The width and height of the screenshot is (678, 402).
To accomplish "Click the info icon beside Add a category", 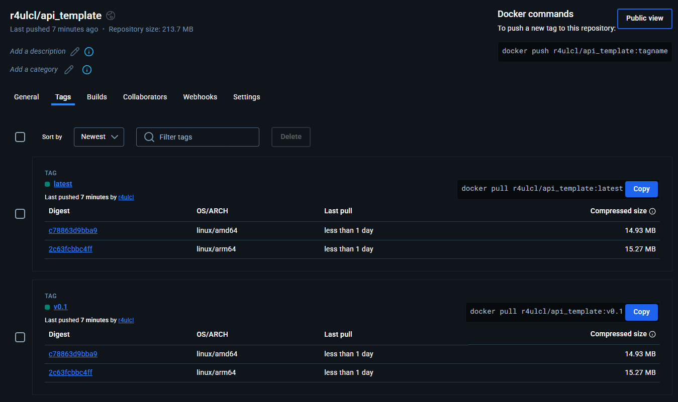I will click(86, 69).
